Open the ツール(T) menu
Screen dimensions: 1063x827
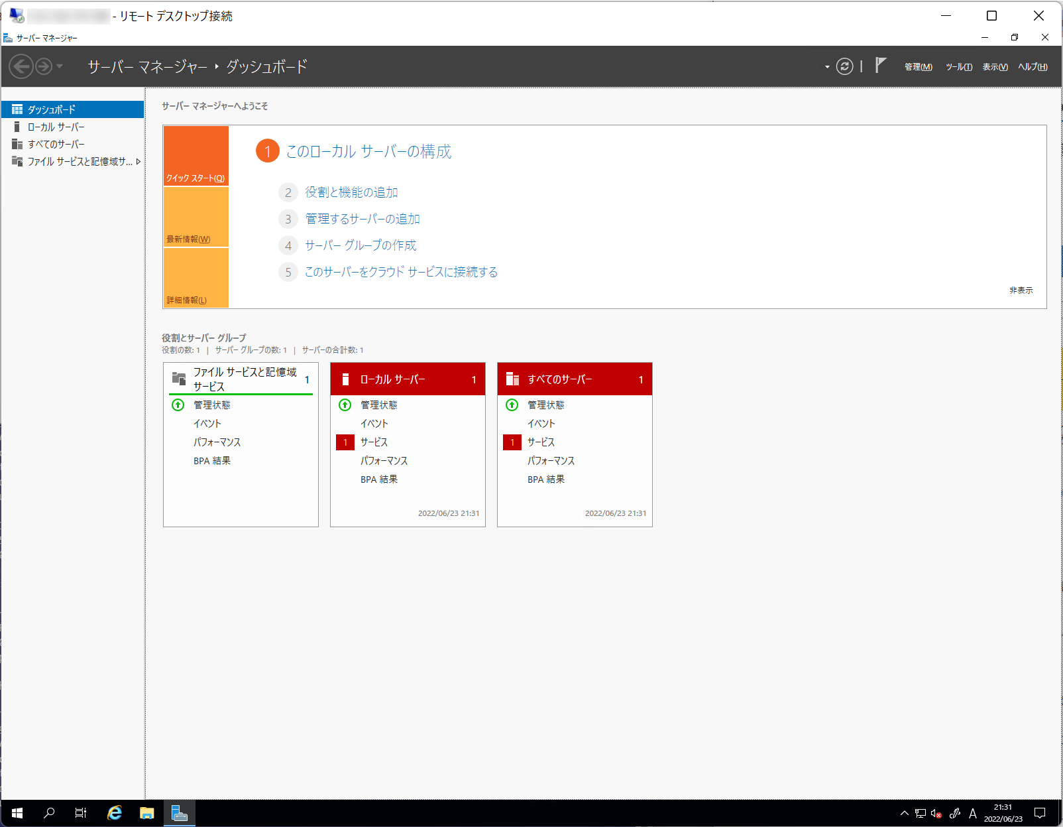(958, 67)
